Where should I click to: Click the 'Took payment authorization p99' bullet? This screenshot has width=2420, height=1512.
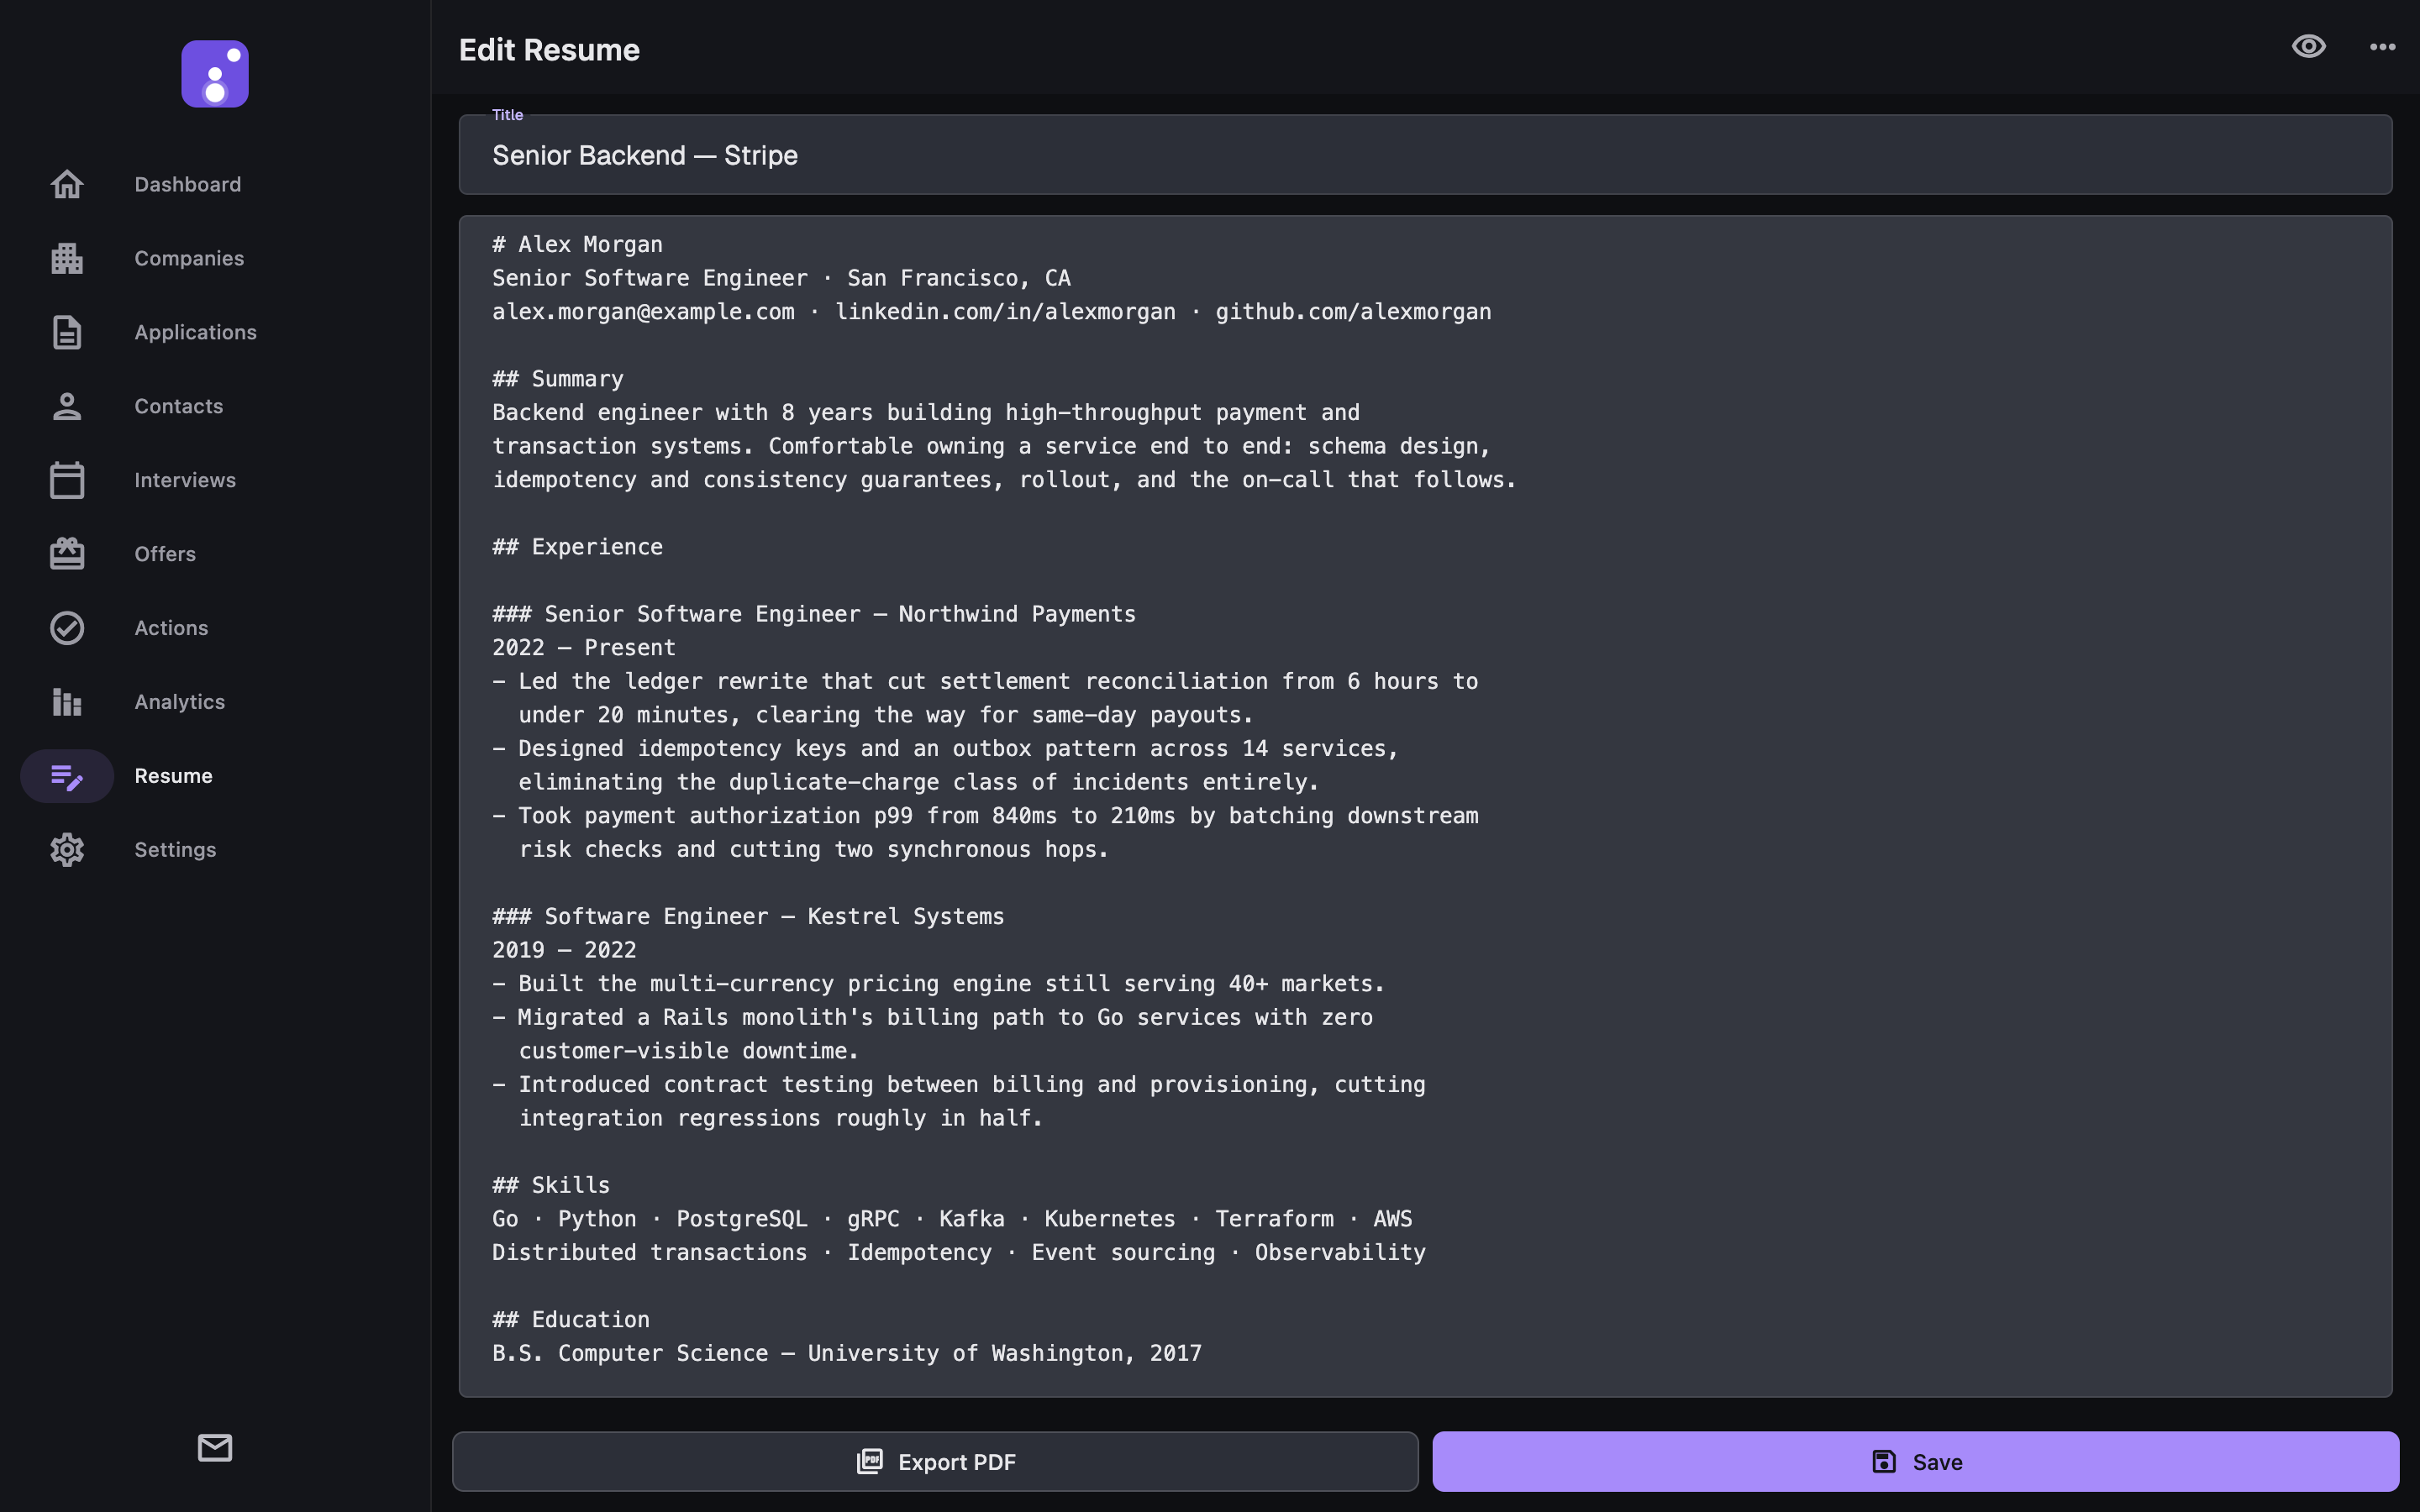985,833
